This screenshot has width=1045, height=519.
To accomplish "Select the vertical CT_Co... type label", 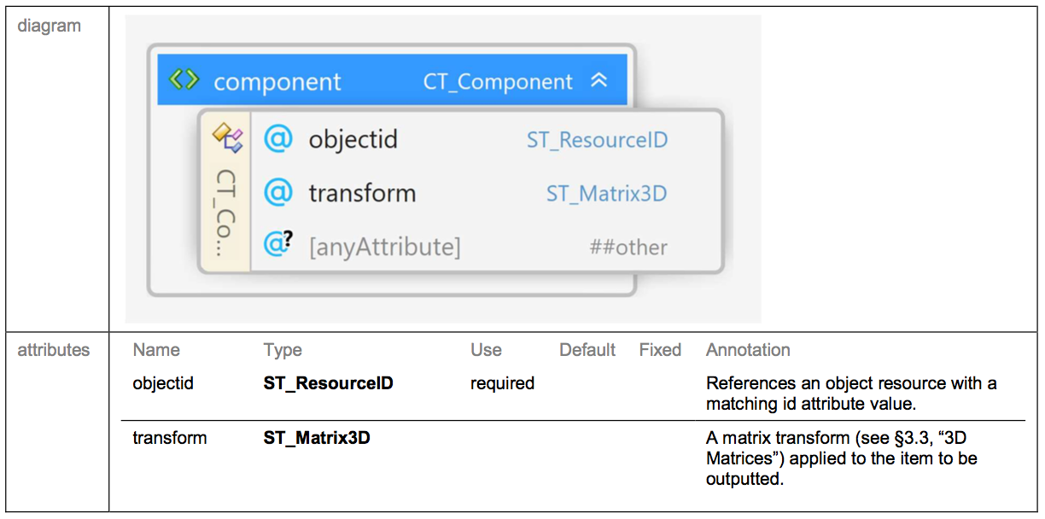I will tap(226, 212).
